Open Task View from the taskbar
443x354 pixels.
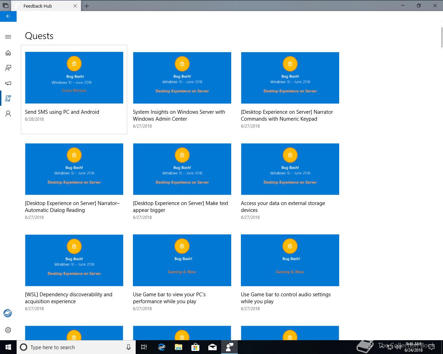click(144, 347)
